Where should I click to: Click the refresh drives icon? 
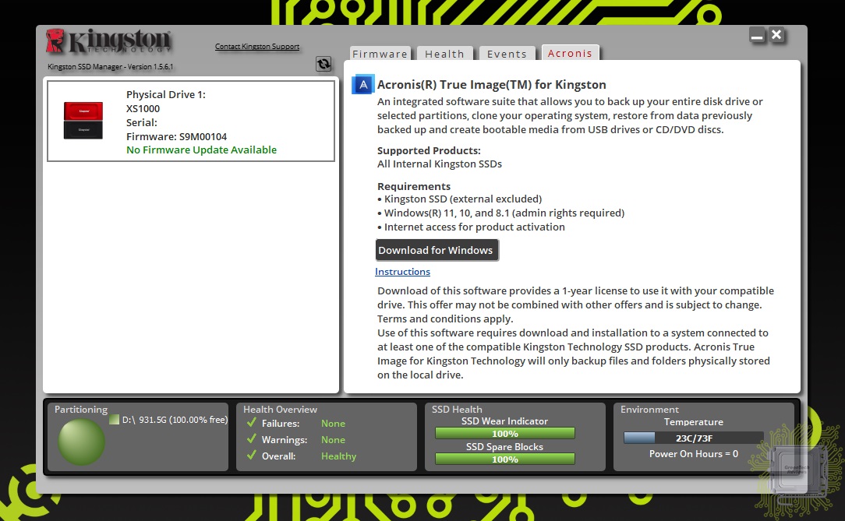click(x=324, y=65)
